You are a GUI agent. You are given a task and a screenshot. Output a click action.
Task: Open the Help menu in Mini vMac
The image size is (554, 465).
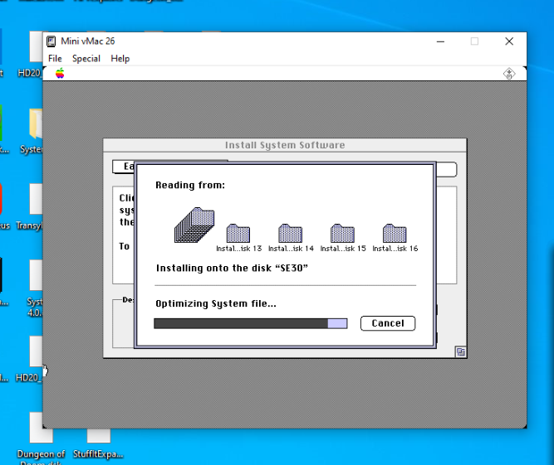120,59
